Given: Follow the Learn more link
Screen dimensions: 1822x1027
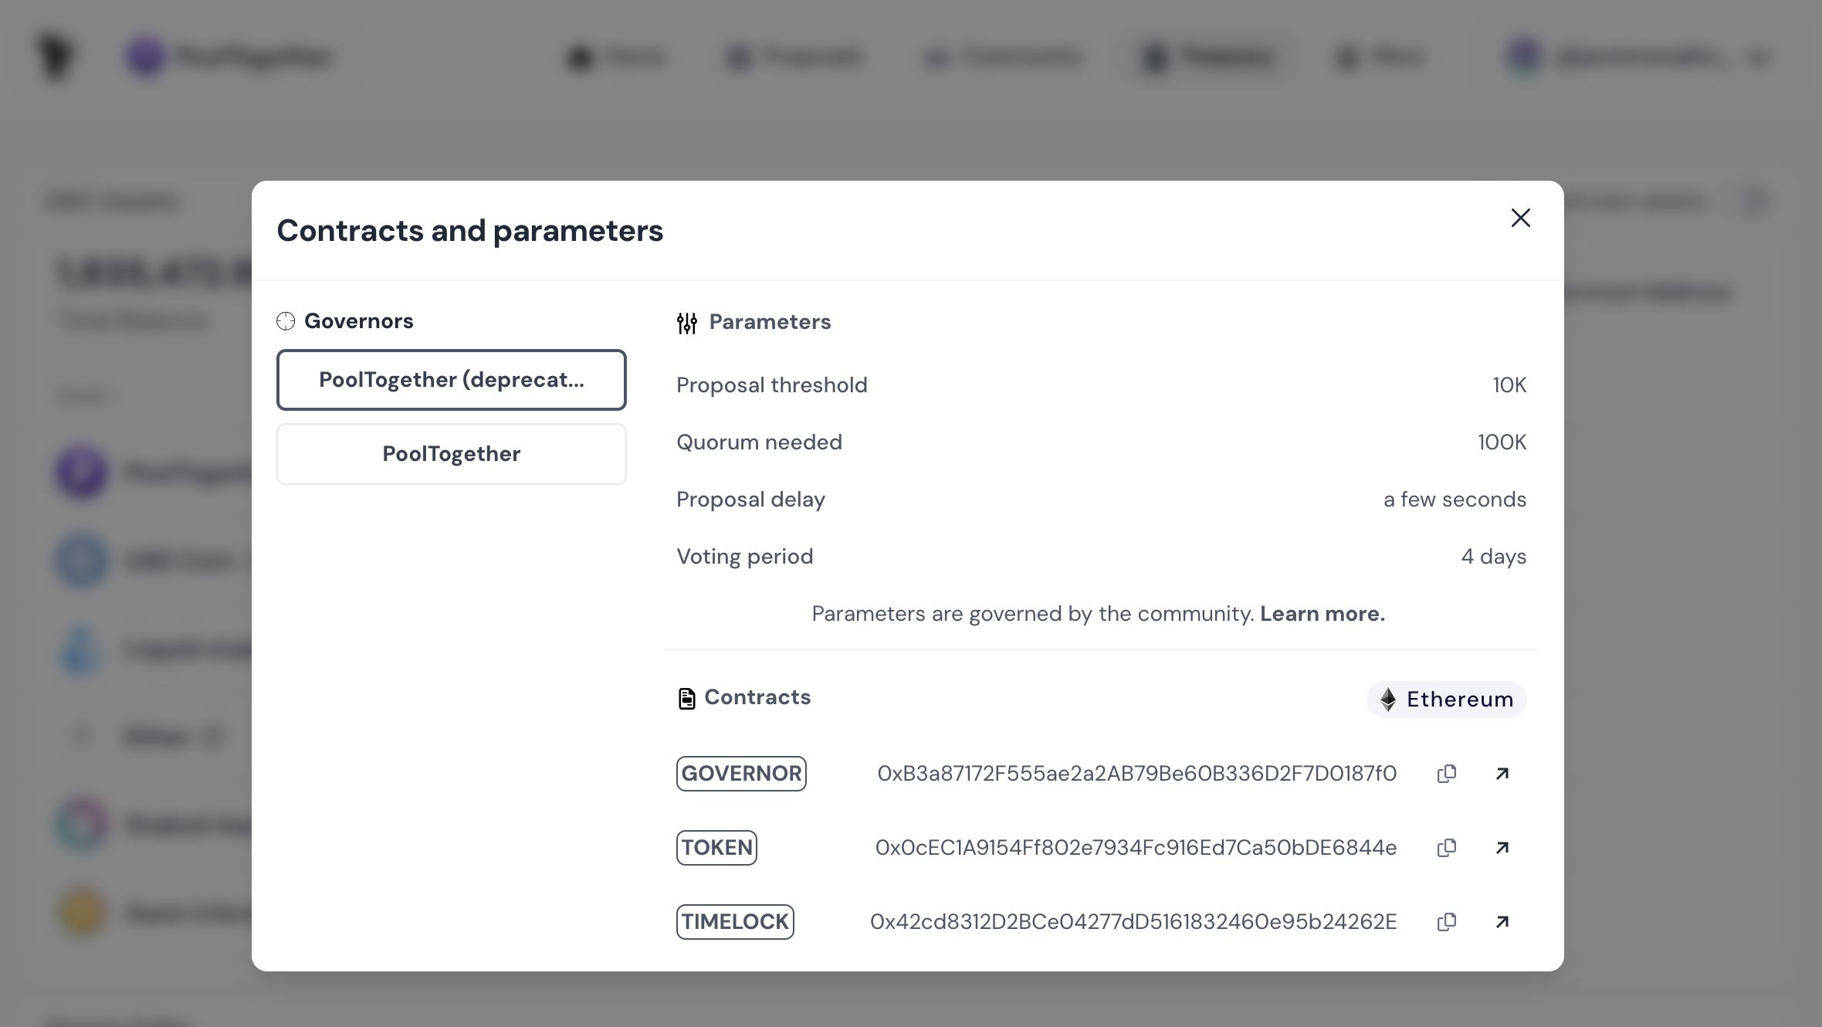Looking at the screenshot, I should click(x=1322, y=614).
